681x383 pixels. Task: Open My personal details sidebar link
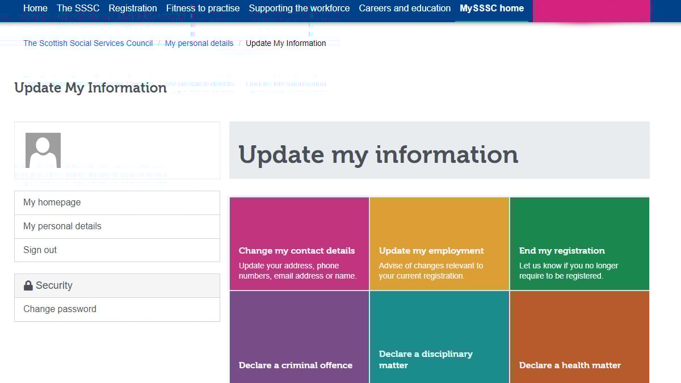[117, 226]
